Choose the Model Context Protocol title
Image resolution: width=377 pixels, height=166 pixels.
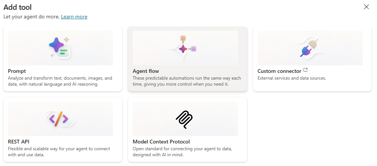click(161, 142)
